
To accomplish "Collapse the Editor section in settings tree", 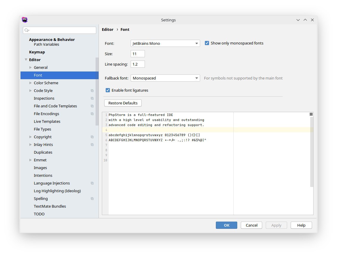I will pyautogui.click(x=26, y=60).
